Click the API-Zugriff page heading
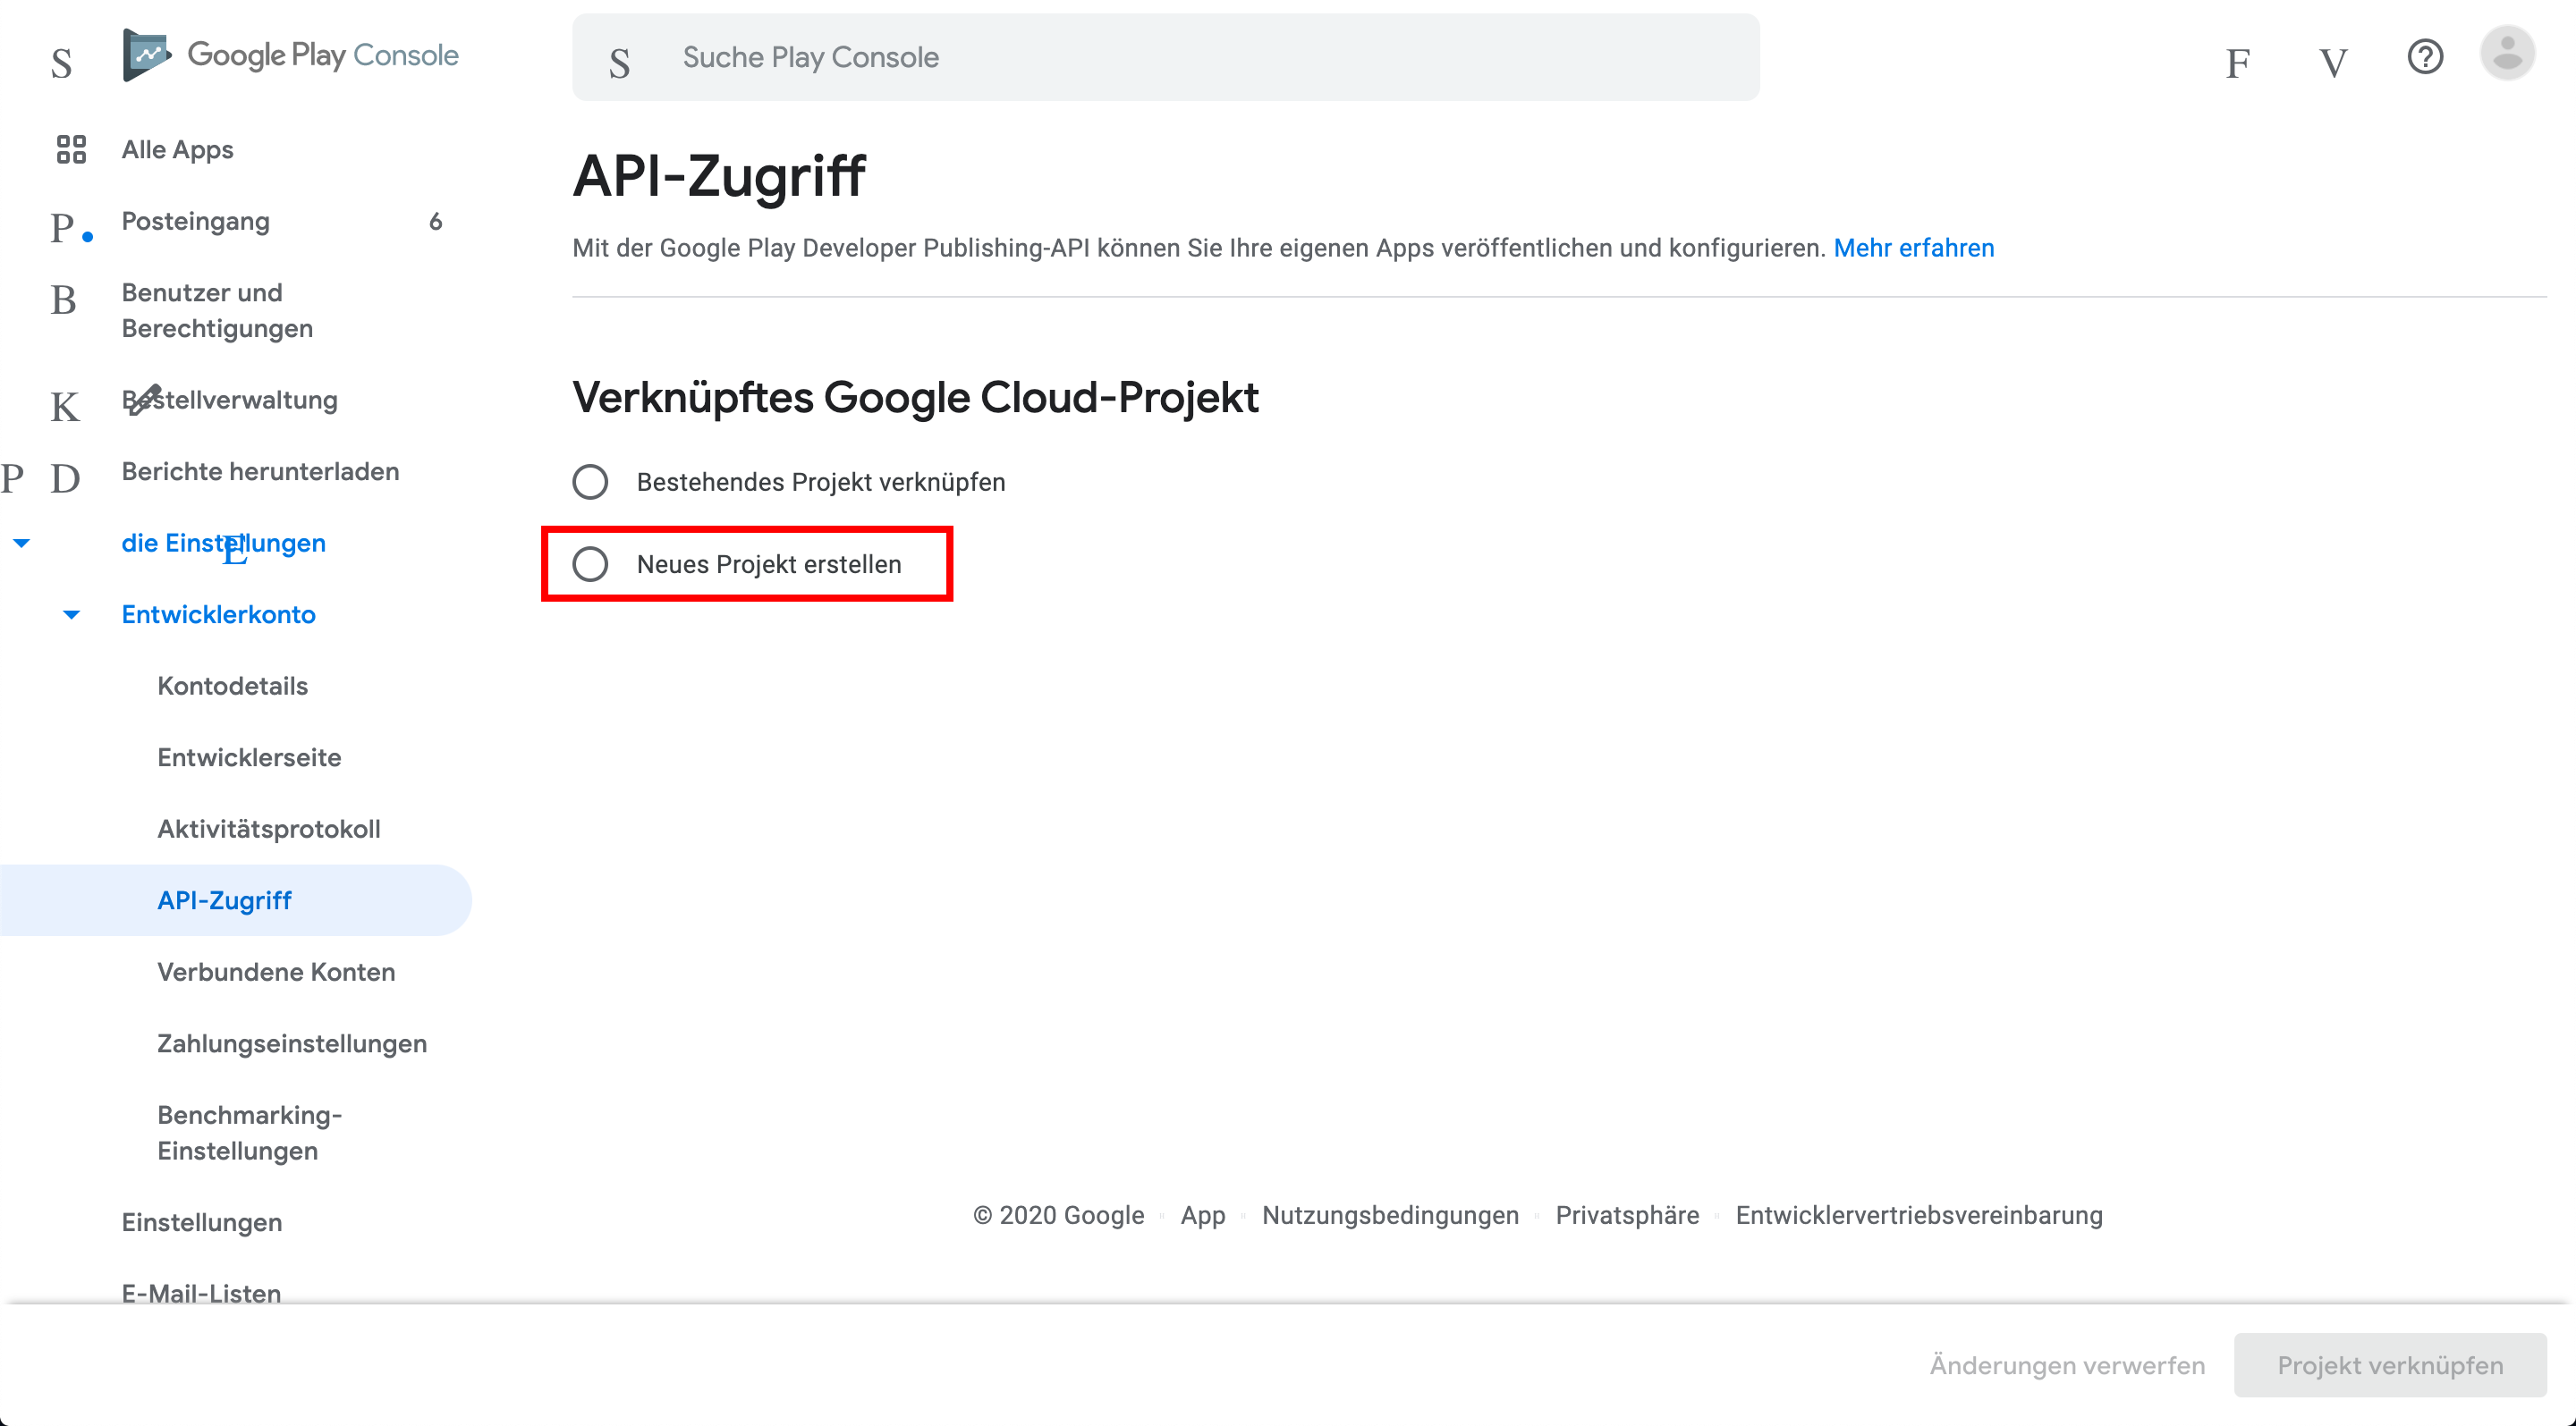Image resolution: width=2576 pixels, height=1426 pixels. (718, 177)
